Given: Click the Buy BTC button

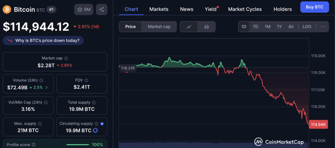Looking at the screenshot, I should [x=314, y=7].
